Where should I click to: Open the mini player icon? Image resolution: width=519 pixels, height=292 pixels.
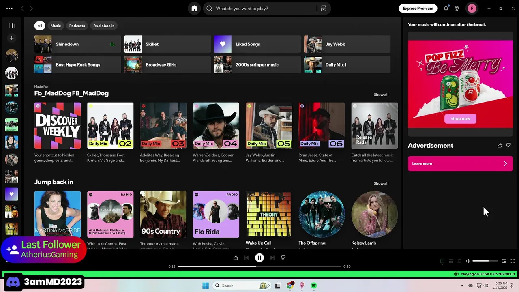pyautogui.click(x=504, y=261)
